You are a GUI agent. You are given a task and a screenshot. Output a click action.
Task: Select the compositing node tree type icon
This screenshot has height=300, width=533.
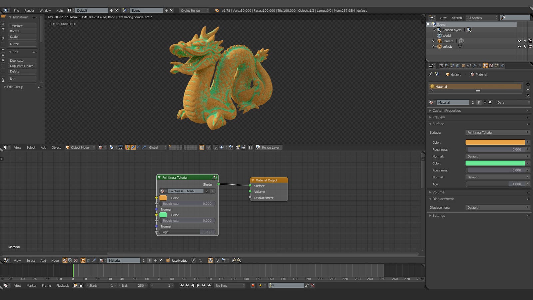click(70, 260)
